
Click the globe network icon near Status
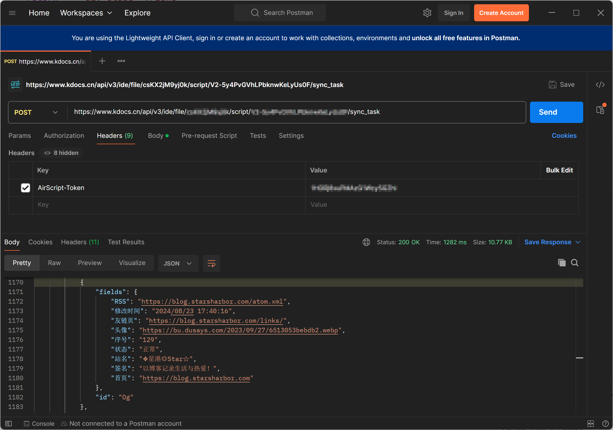(x=366, y=242)
